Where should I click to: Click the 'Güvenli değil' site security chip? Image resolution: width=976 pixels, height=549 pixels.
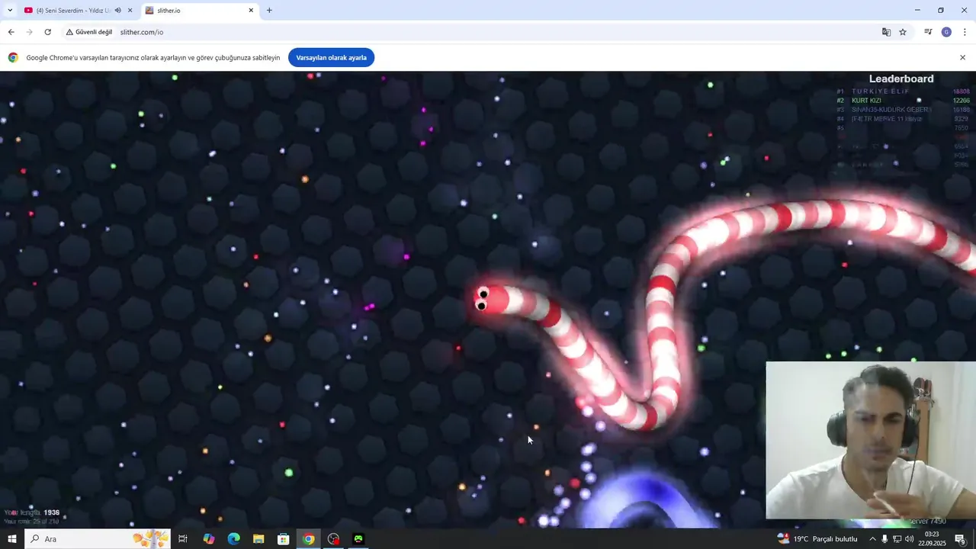pyautogui.click(x=89, y=32)
